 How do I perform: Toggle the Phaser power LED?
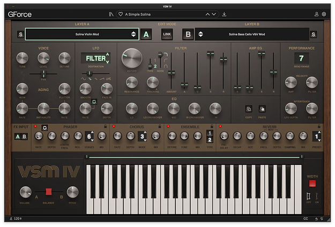[35, 126]
